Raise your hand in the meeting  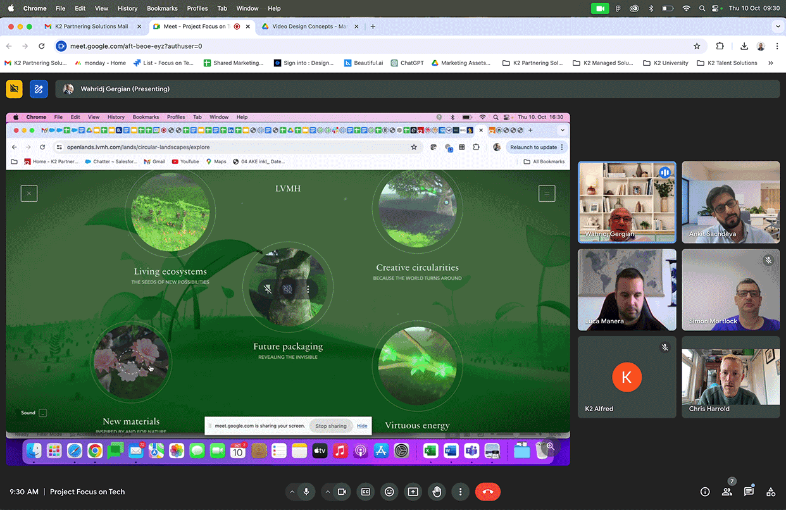coord(437,492)
